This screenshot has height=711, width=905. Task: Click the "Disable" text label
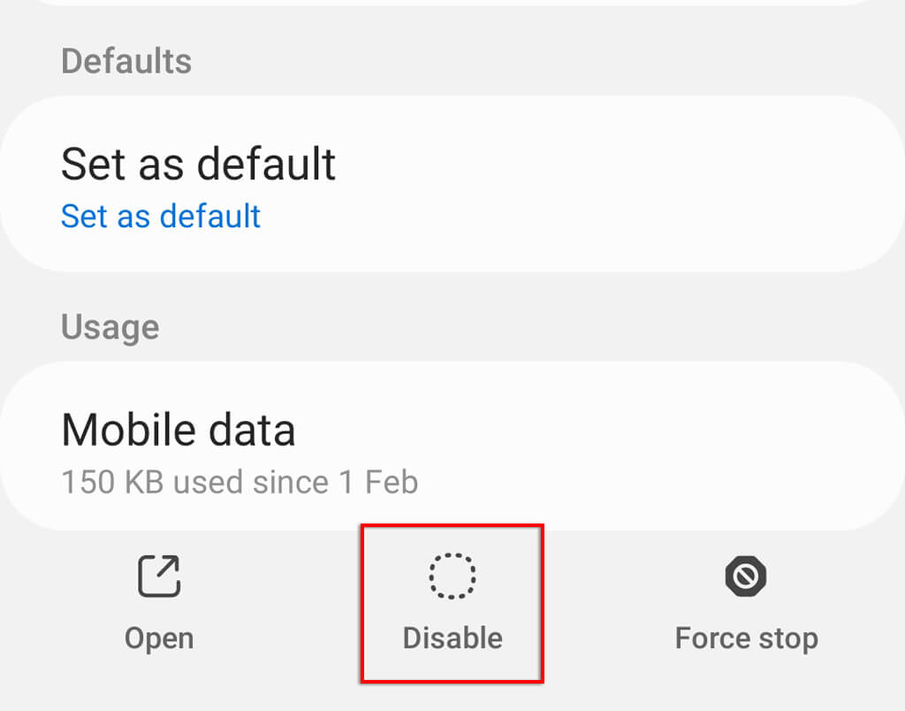(452, 638)
